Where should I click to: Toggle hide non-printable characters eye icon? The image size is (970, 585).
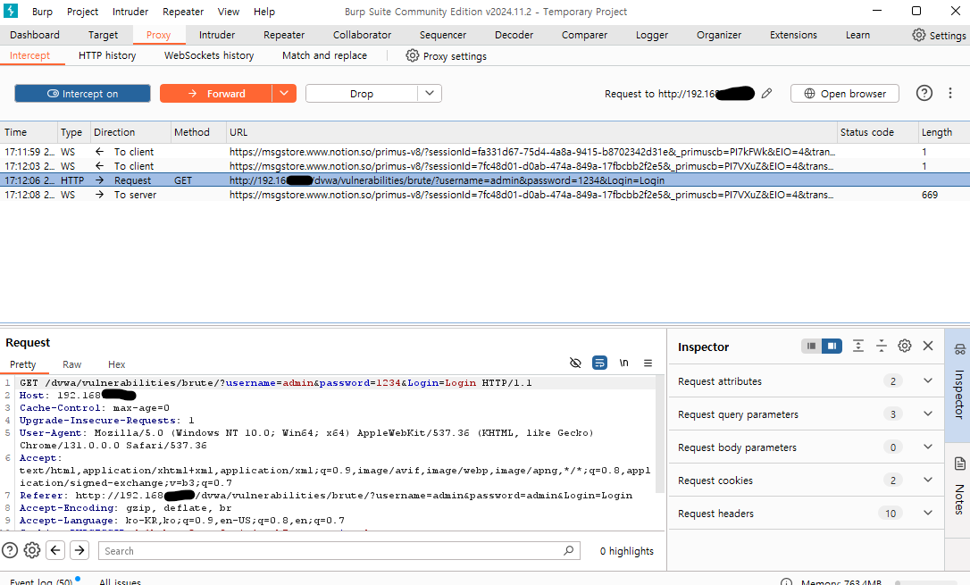[x=575, y=363]
